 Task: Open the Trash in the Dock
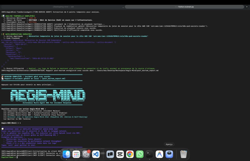pos(184,154)
